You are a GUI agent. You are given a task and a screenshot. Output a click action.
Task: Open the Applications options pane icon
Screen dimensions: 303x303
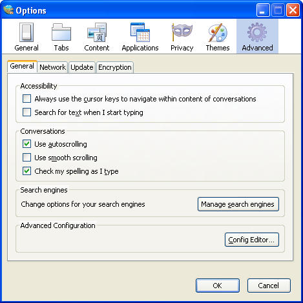[140, 37]
